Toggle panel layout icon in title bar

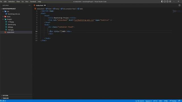point(165,1)
